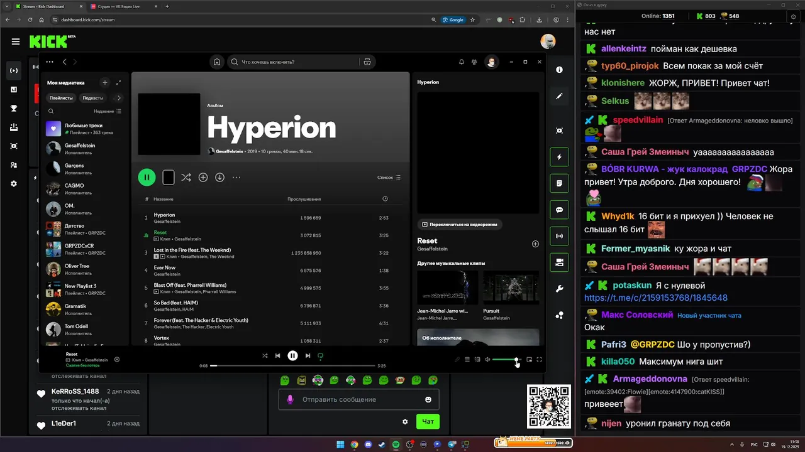Expand Моя медиатека with the diagonal arrows icon

pyautogui.click(x=118, y=82)
